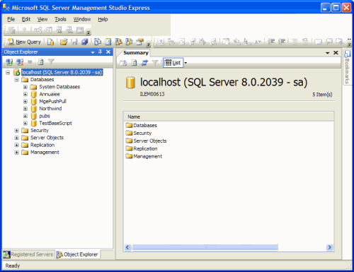Expand the Security node in the tree
Screen dimensions: 354x272
(x=16, y=131)
